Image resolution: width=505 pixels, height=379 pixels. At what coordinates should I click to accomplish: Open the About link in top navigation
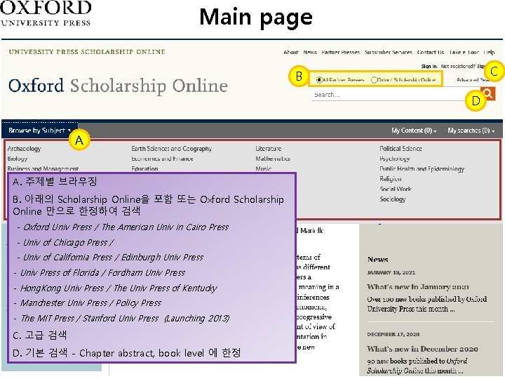pos(291,52)
